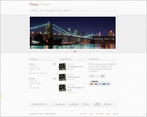147x117 pixels.
Task: Open About in top navigation
Action: coord(59,10)
